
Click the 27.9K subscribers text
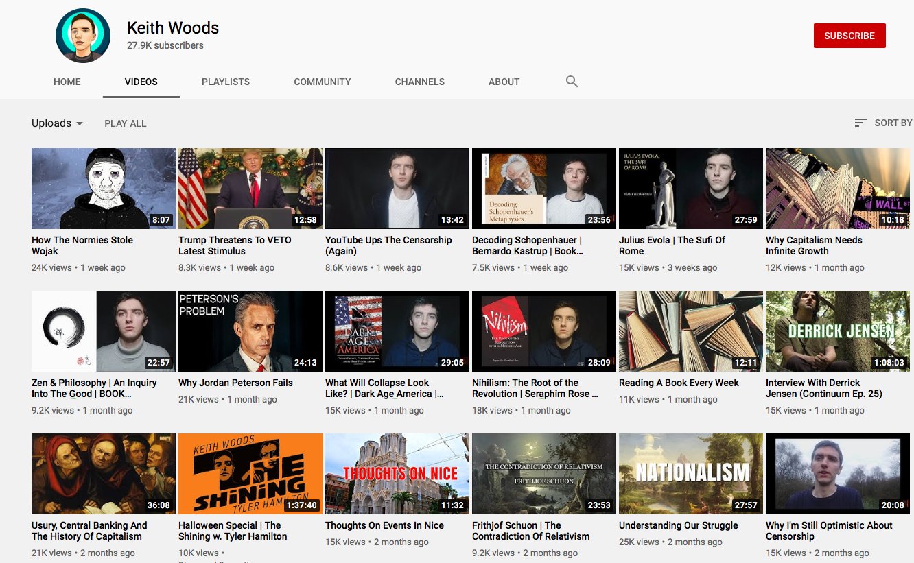(165, 45)
